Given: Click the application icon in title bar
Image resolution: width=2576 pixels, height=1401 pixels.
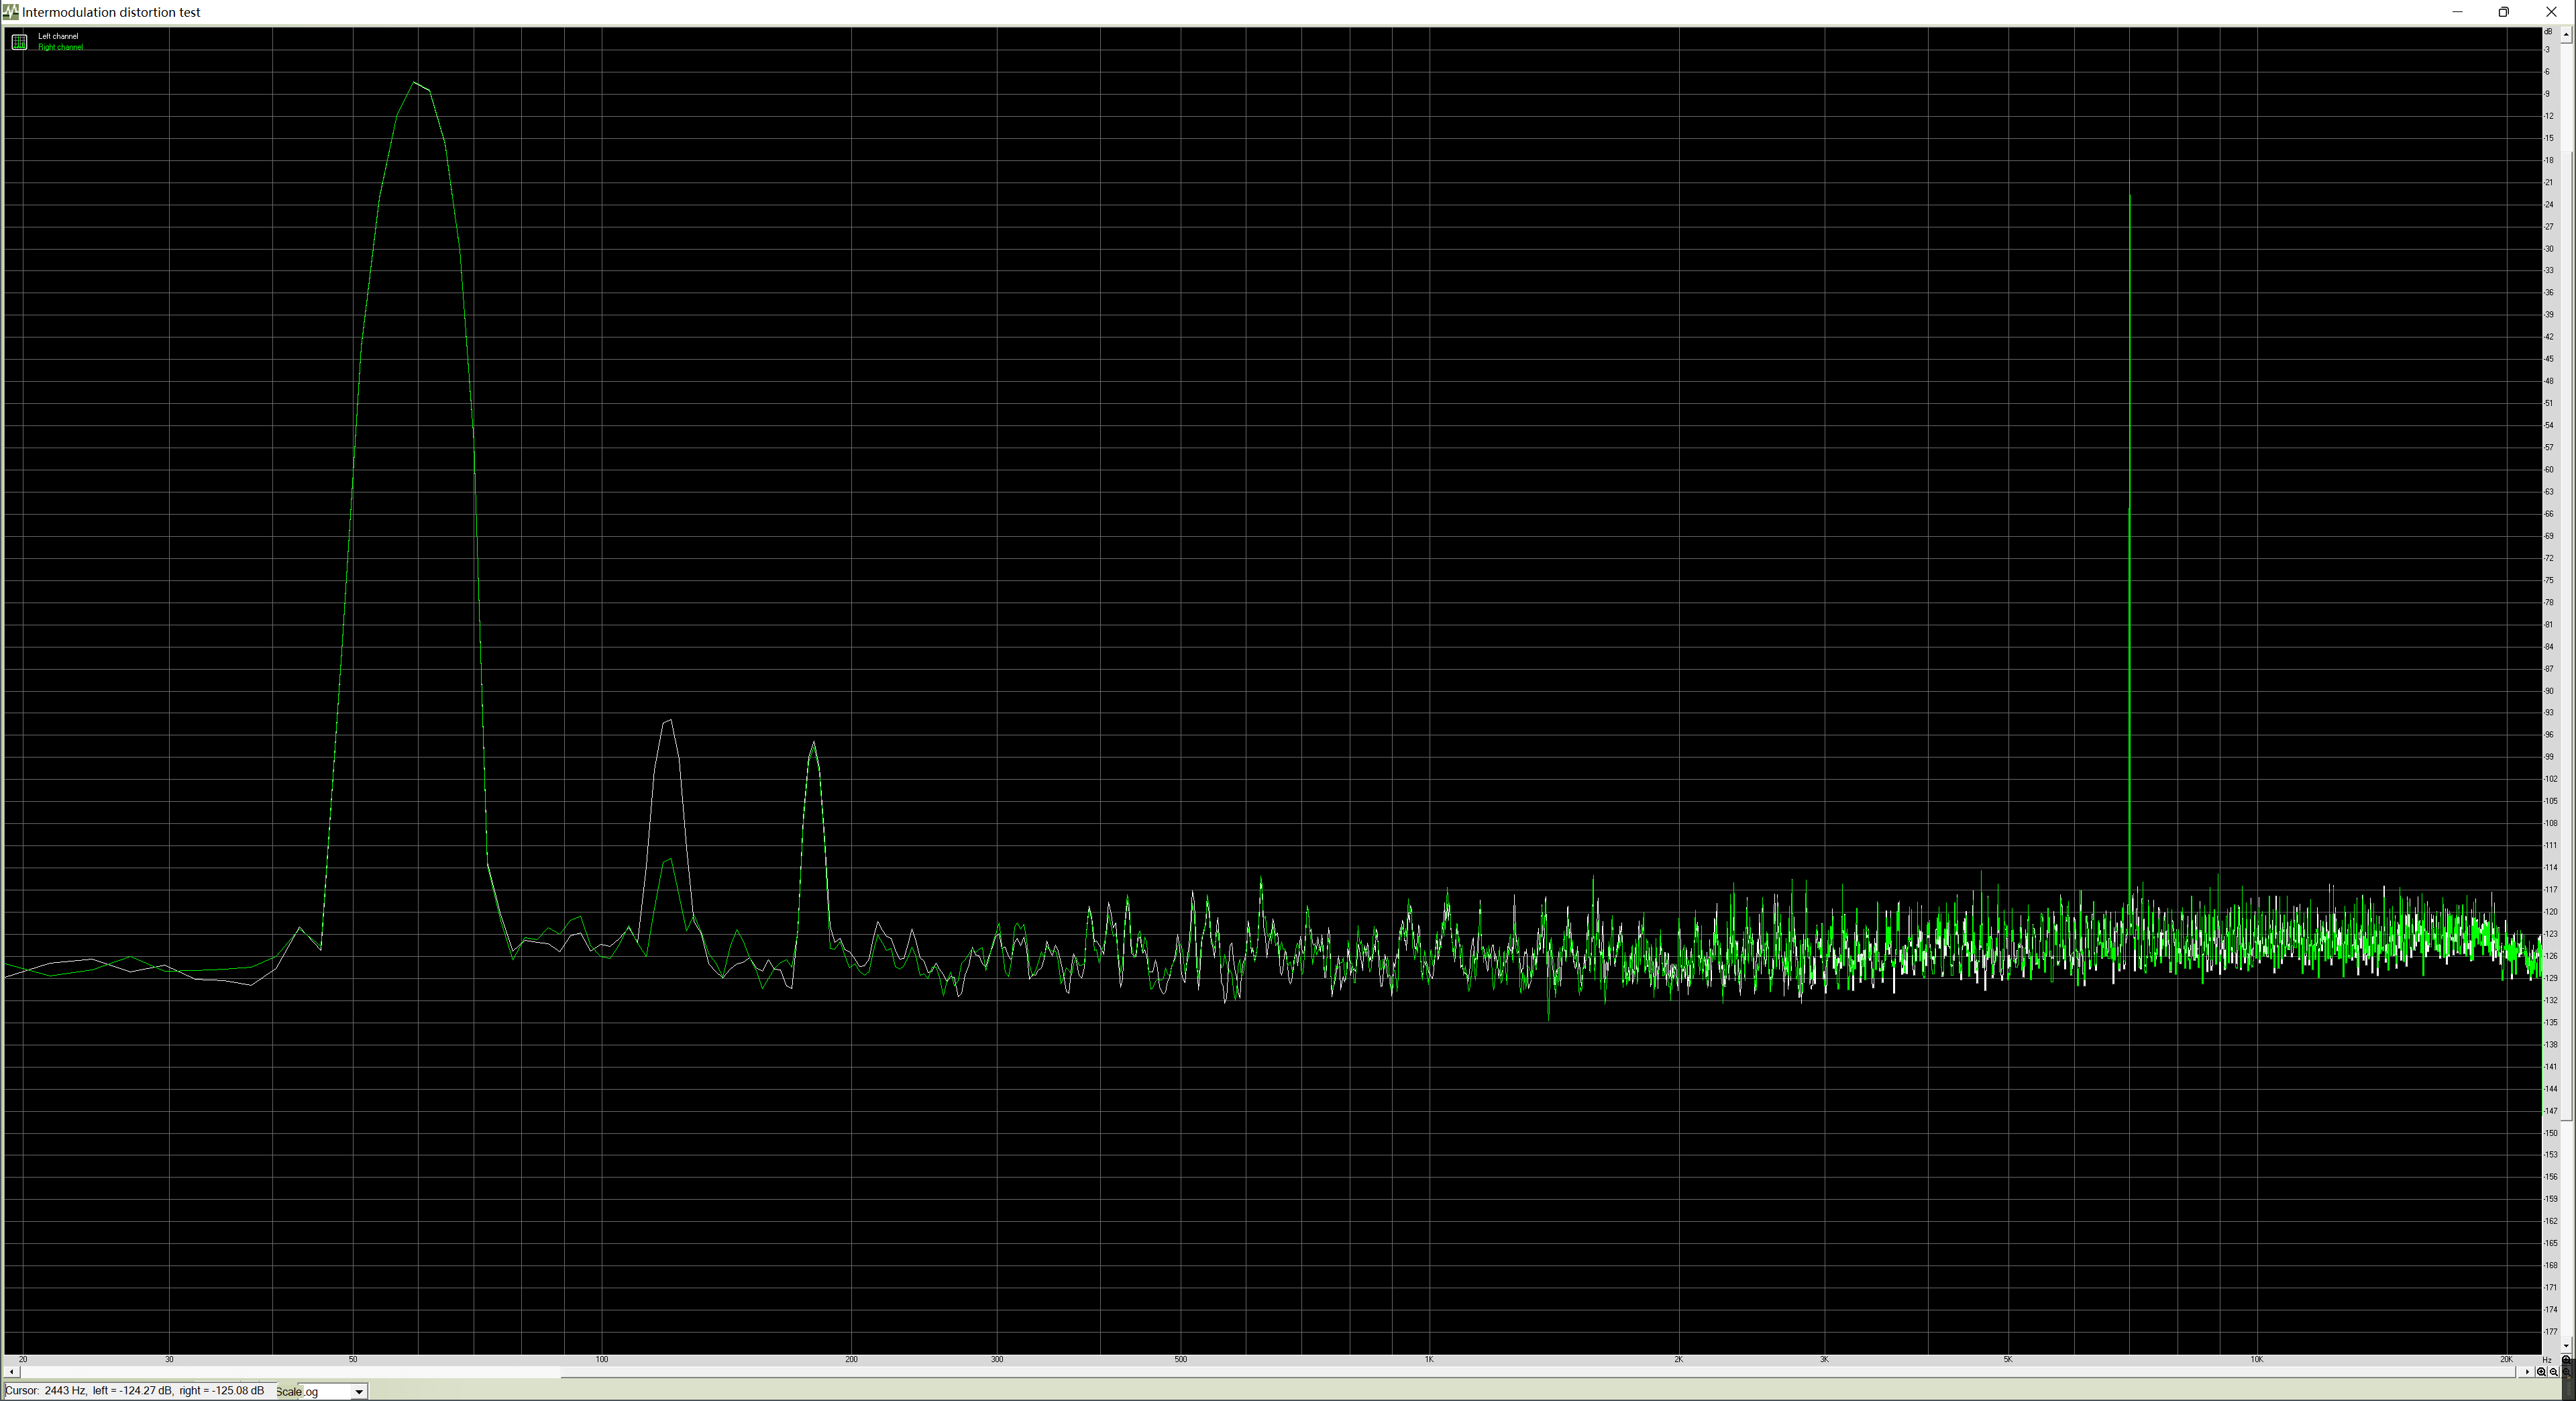Looking at the screenshot, I should (x=10, y=12).
